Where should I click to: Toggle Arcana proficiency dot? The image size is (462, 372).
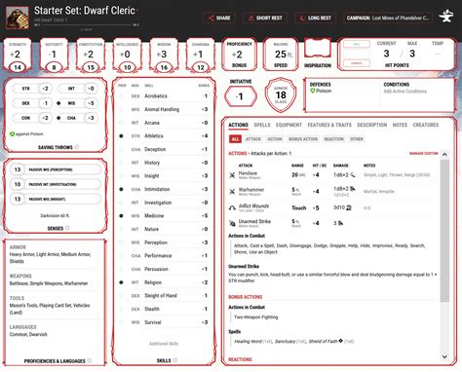(121, 123)
